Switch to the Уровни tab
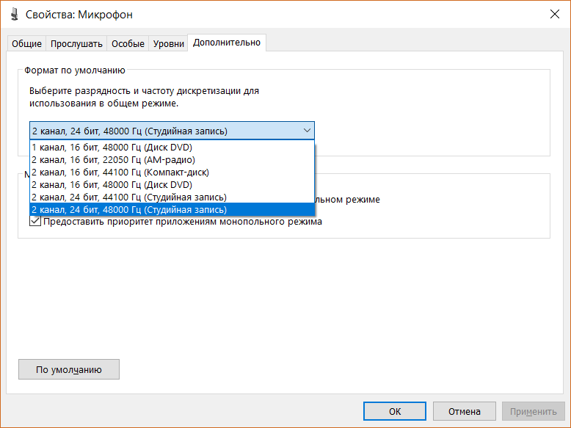This screenshot has height=428, width=571. tap(169, 44)
